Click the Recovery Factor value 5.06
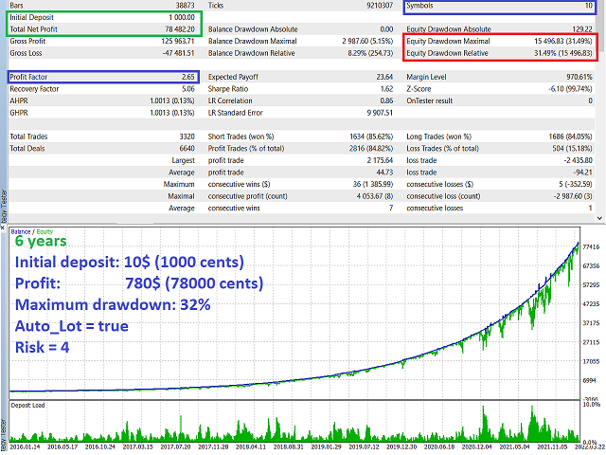606x455 pixels. point(188,89)
